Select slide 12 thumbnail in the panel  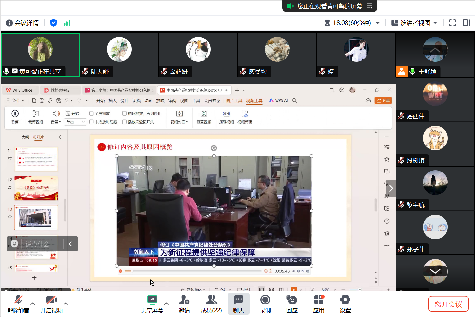[36, 189]
